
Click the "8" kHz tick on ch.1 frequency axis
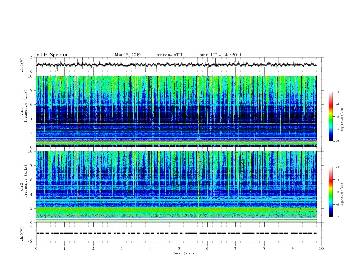coord(32,90)
